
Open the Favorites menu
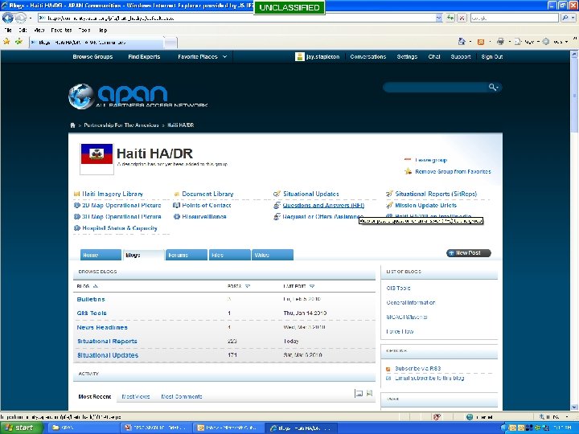click(61, 30)
